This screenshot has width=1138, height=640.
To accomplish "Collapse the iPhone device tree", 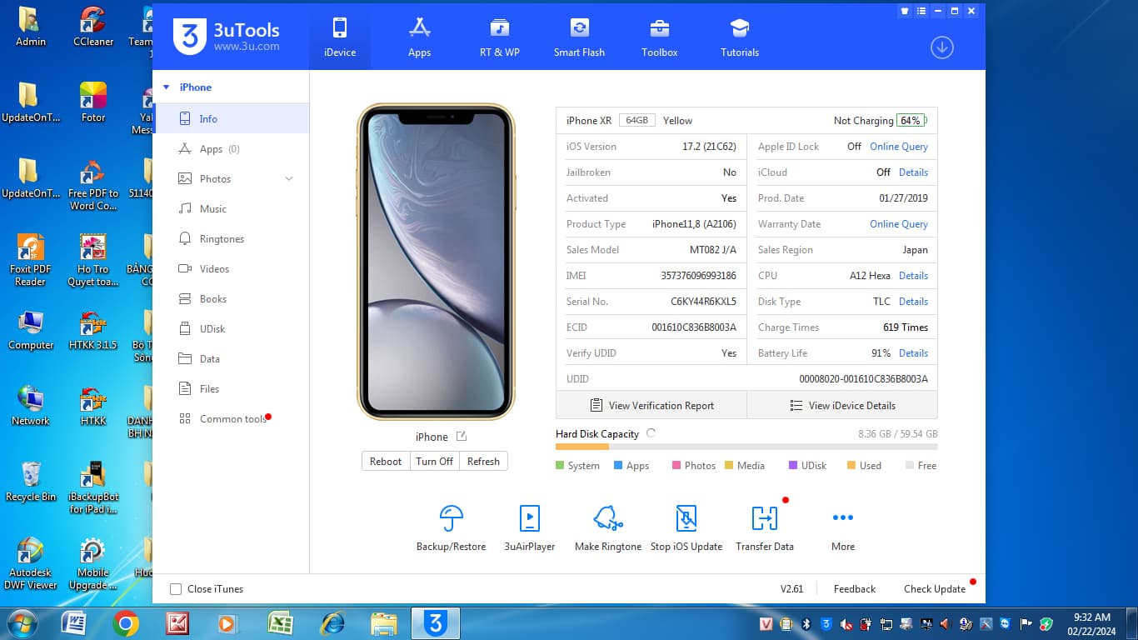I will tap(166, 87).
